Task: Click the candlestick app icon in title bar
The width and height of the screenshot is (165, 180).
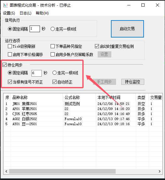Action: coord(5,5)
